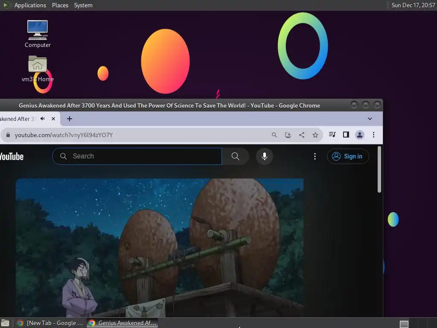Open Chrome's three-dot menu
The width and height of the screenshot is (437, 328).
click(373, 135)
